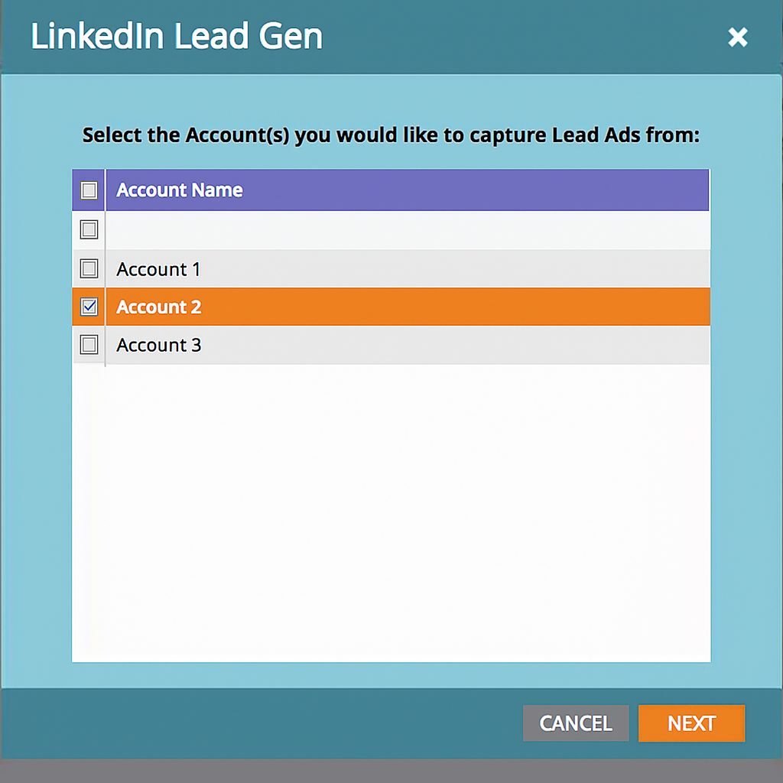
Task: Click the LinkedIn Lead Gen title text
Action: [x=176, y=36]
